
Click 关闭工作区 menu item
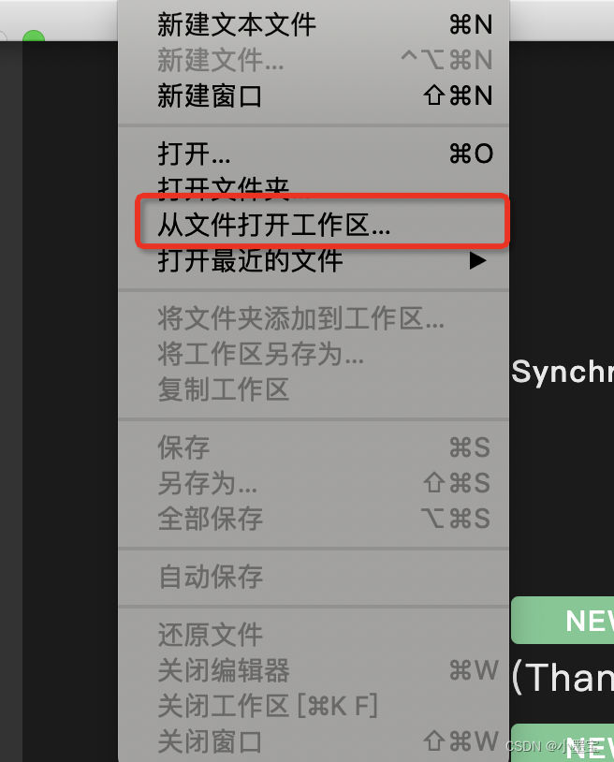(314, 706)
